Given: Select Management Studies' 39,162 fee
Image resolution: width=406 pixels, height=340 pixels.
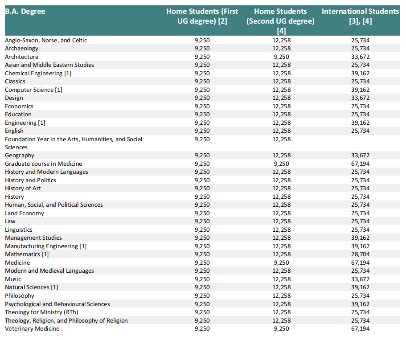Looking at the screenshot, I should coord(360,238).
